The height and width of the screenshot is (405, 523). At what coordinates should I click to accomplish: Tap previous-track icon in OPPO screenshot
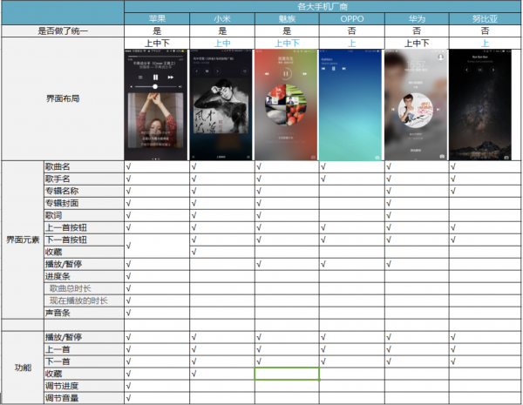323,69
